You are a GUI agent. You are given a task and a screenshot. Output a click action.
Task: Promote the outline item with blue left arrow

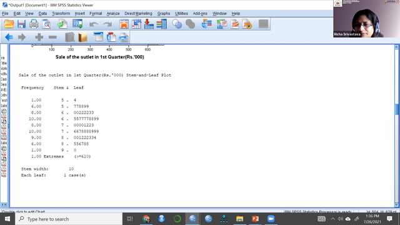pos(9,37)
